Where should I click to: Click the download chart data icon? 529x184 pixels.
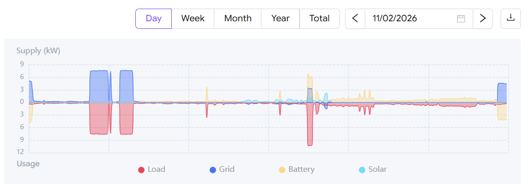pyautogui.click(x=511, y=18)
